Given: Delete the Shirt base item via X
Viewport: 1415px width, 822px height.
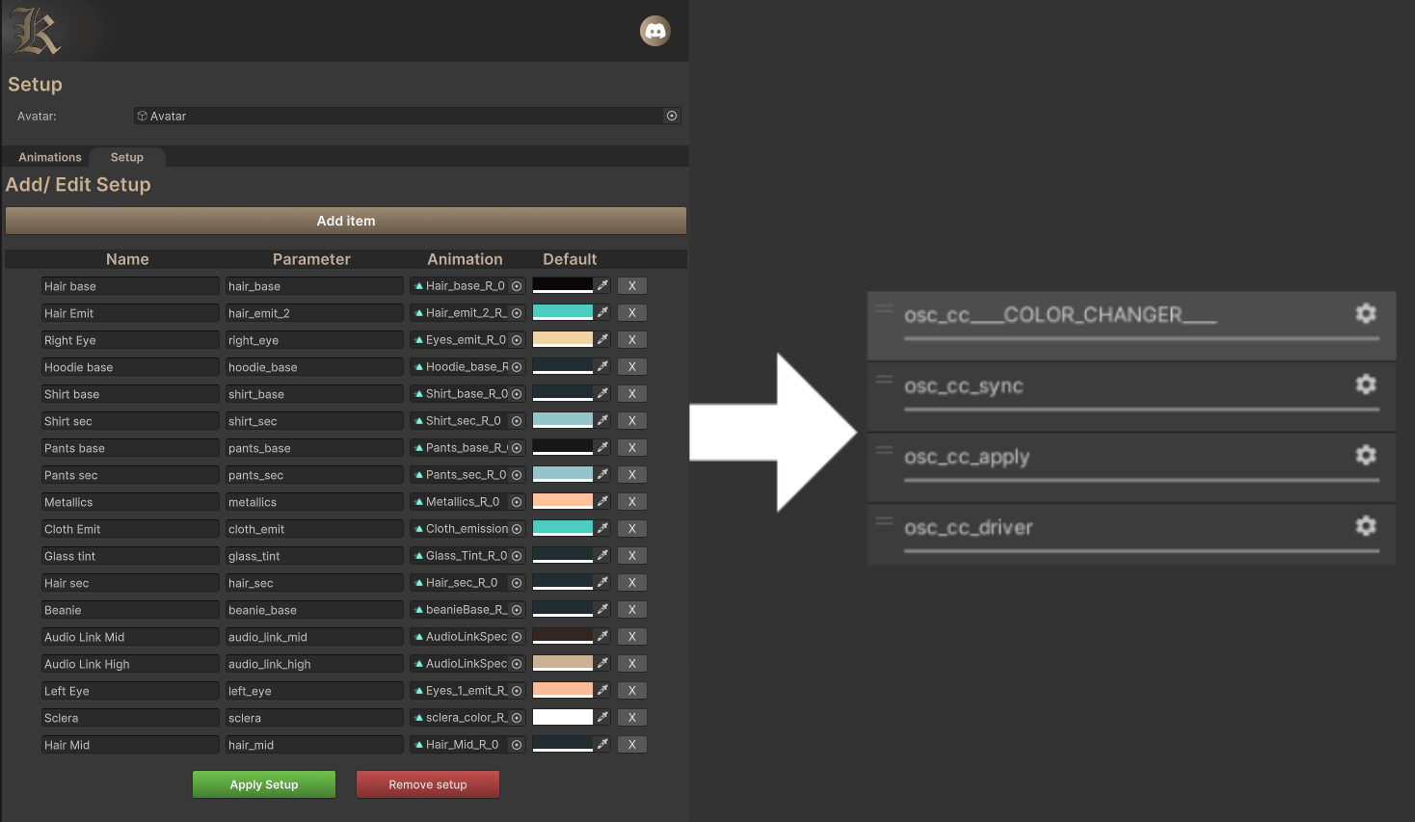Looking at the screenshot, I should point(632,394).
